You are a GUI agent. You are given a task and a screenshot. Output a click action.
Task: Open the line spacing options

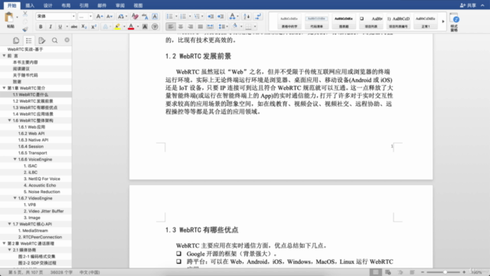[221, 27]
